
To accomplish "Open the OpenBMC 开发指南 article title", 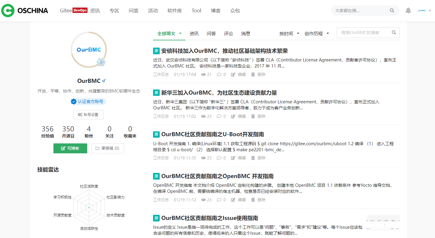I will tap(218, 176).
